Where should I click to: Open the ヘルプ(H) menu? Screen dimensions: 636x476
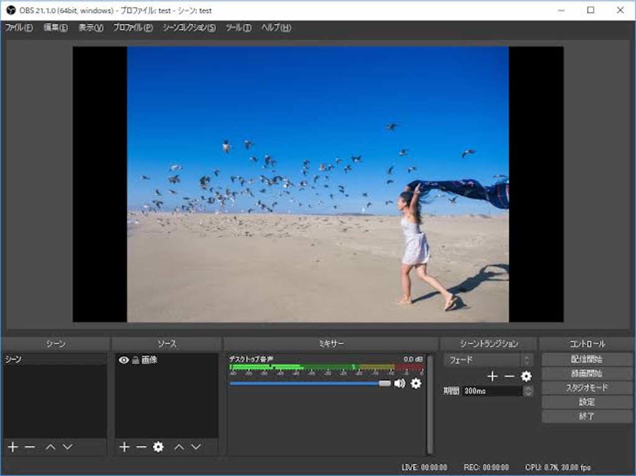276,27
